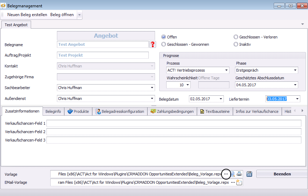The image size is (308, 196).
Task: Open the tab list dropdown arrow
Action: (x=302, y=24)
